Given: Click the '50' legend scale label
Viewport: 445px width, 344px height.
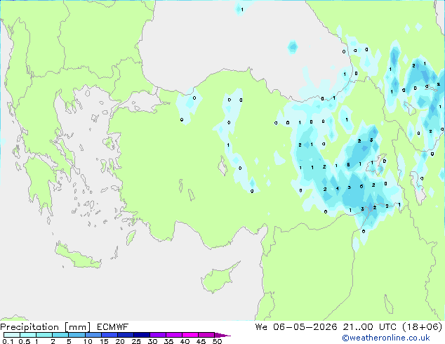Looking at the screenshot, I should pyautogui.click(x=217, y=341).
